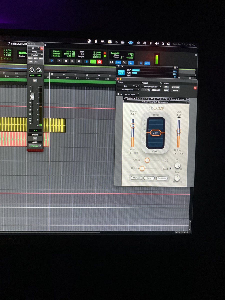Click the red Record button
Image resolution: width=225 pixels, height=300 pixels.
(x=99, y=61)
